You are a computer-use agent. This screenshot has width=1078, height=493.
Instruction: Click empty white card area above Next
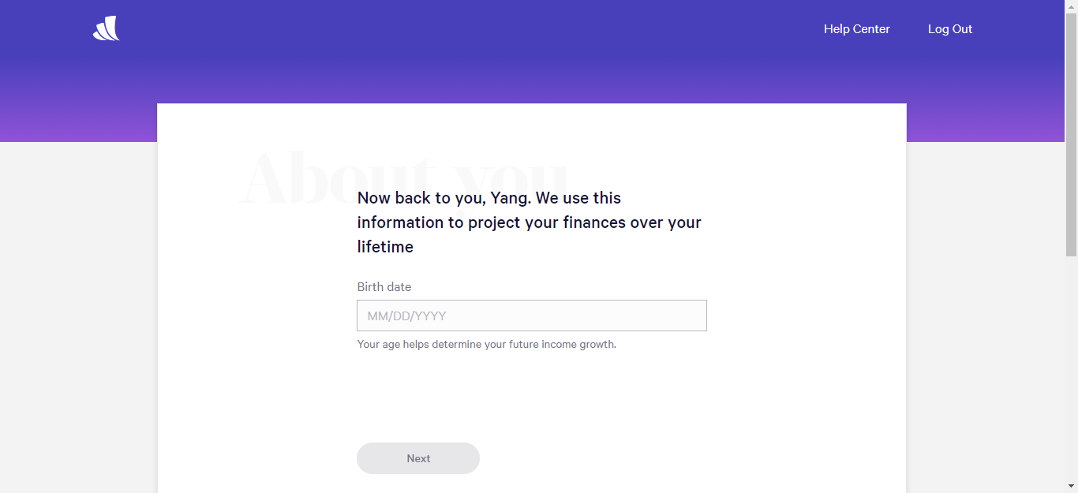coord(531,394)
